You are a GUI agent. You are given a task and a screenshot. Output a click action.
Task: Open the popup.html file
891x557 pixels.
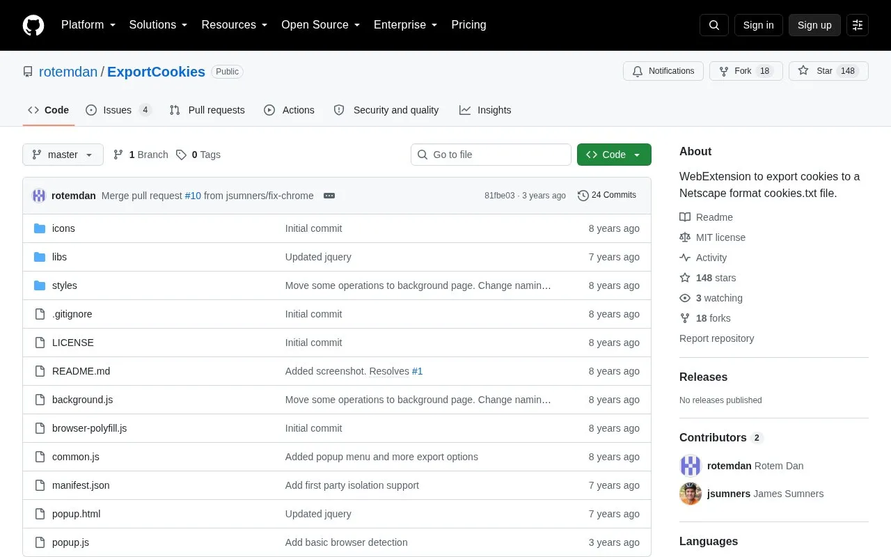click(76, 514)
